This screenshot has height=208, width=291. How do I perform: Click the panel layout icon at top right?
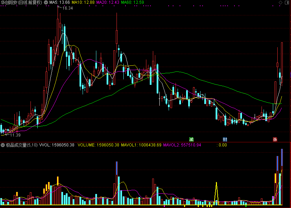(x=287, y=3)
